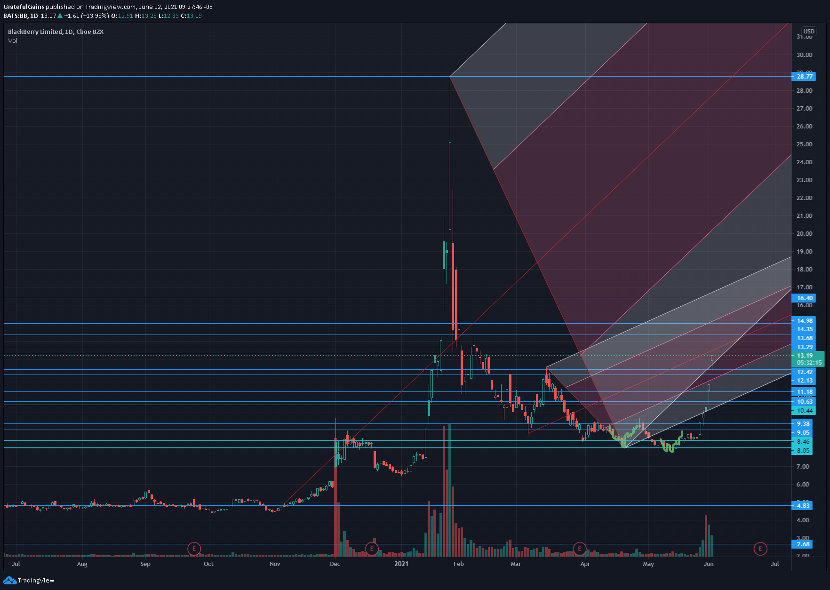Viewport: 830px width, 590px height.
Task: Click the 30.00 tick on price axis
Action: point(804,55)
